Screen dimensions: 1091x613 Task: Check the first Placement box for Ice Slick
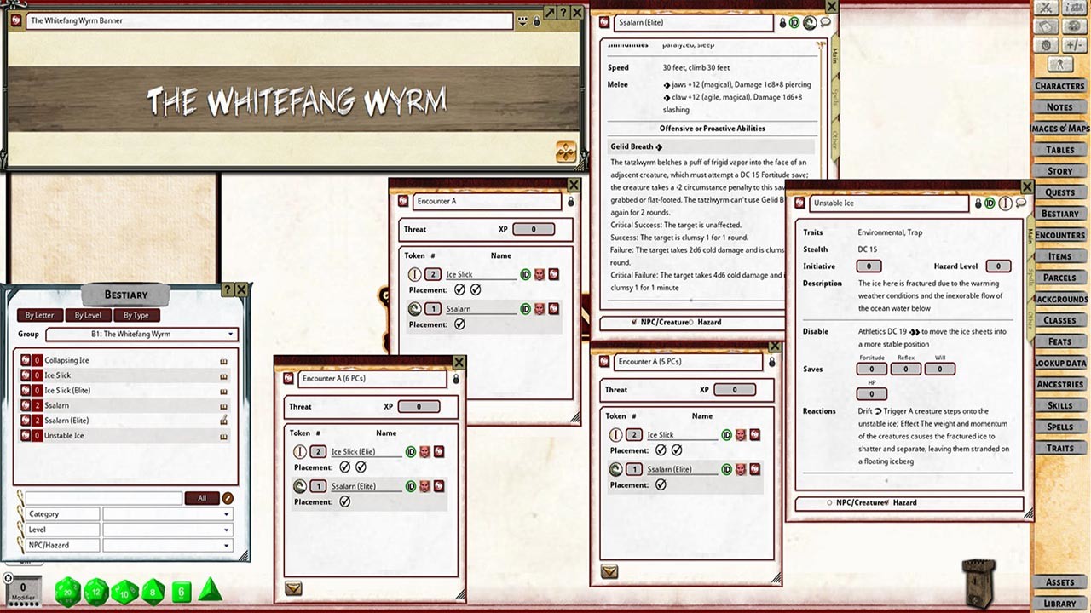pos(460,290)
